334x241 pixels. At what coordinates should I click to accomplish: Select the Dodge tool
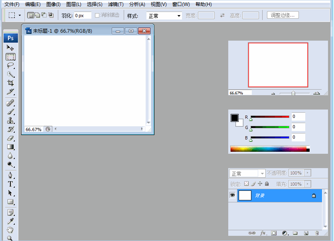(10, 164)
